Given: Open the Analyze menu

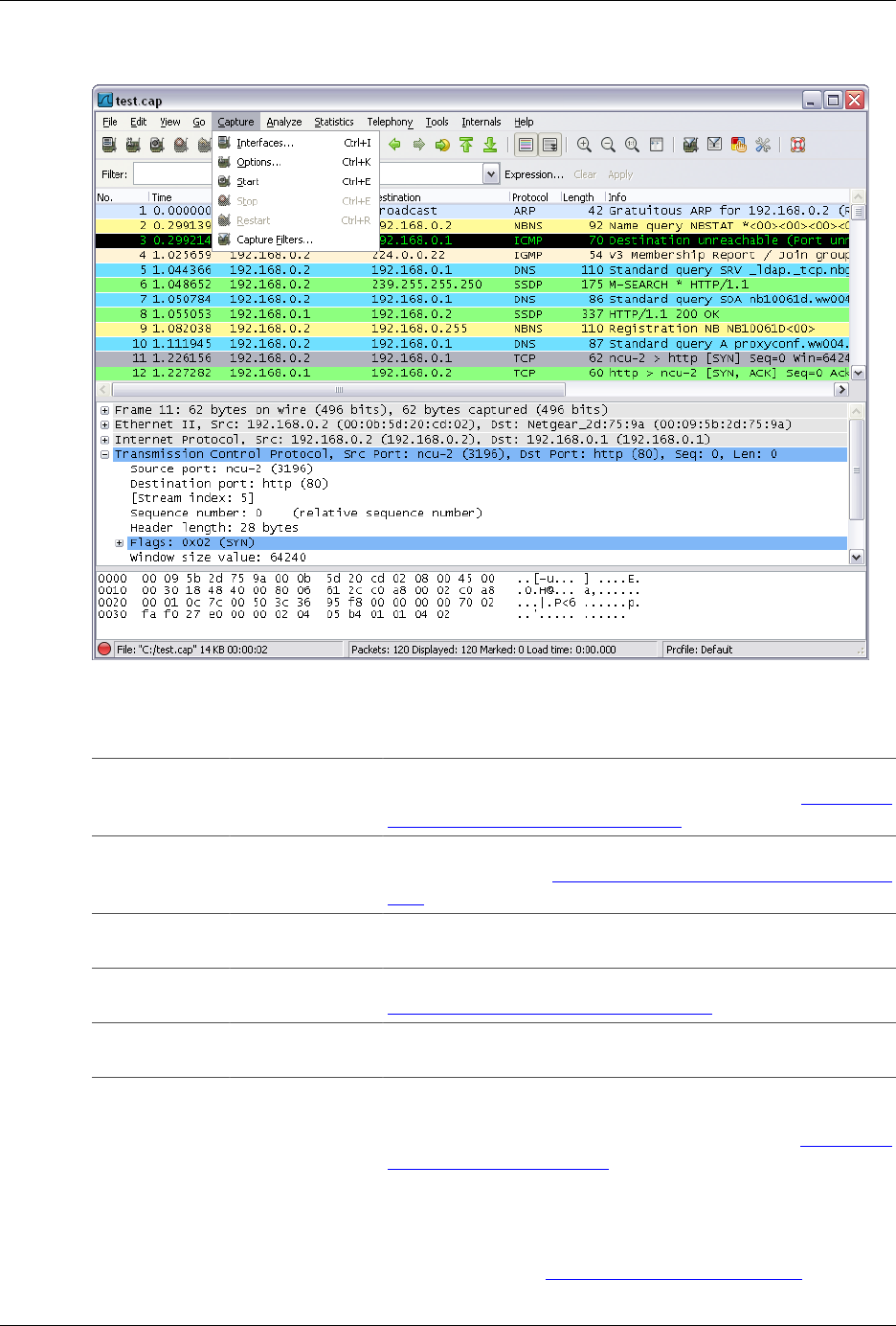Looking at the screenshot, I should click(x=284, y=122).
